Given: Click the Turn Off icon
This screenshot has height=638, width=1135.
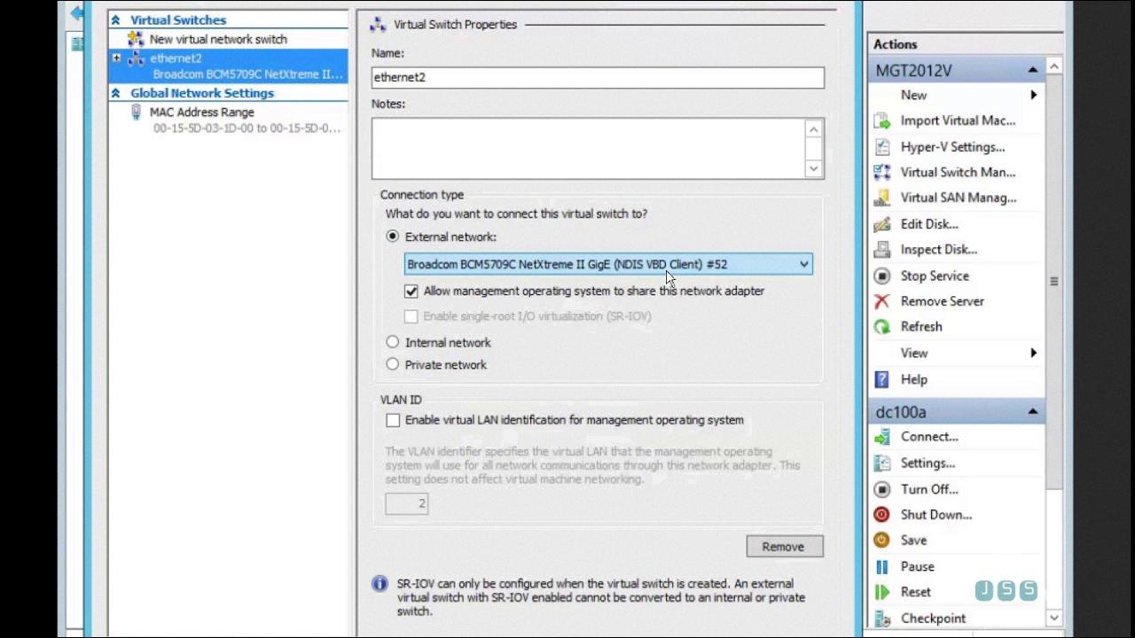Looking at the screenshot, I should coord(881,489).
